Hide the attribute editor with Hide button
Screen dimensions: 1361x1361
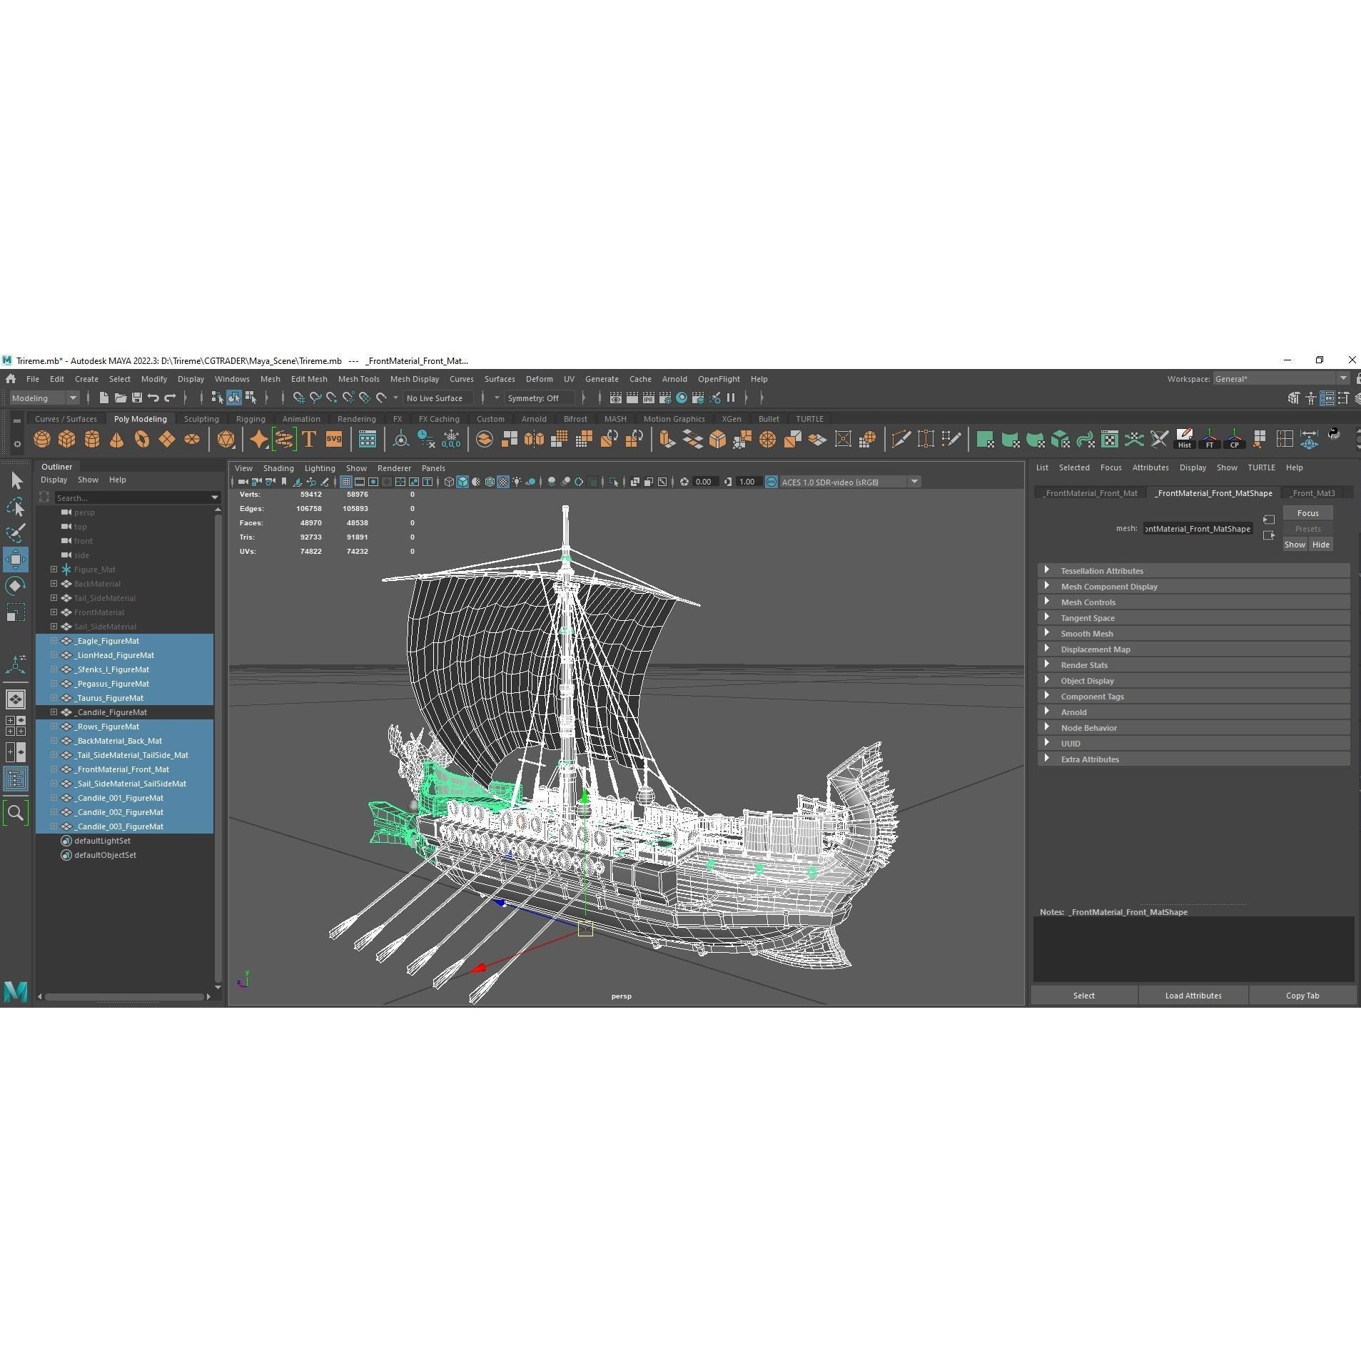pos(1321,544)
